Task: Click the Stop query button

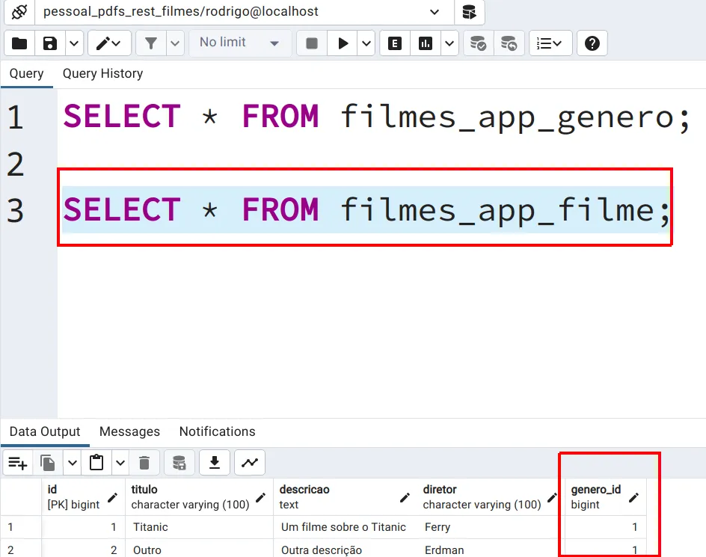Action: [312, 43]
